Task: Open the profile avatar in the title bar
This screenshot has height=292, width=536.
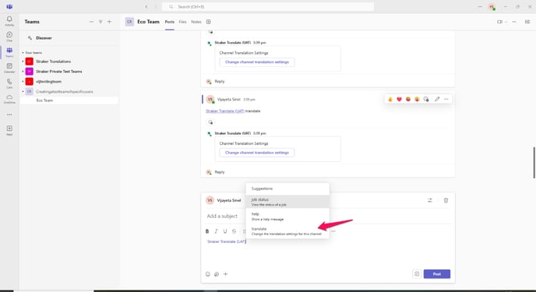Action: [x=492, y=7]
